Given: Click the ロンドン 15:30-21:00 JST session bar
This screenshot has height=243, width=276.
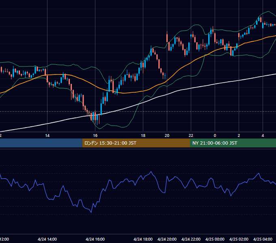Looking at the screenshot, I should tap(136, 143).
